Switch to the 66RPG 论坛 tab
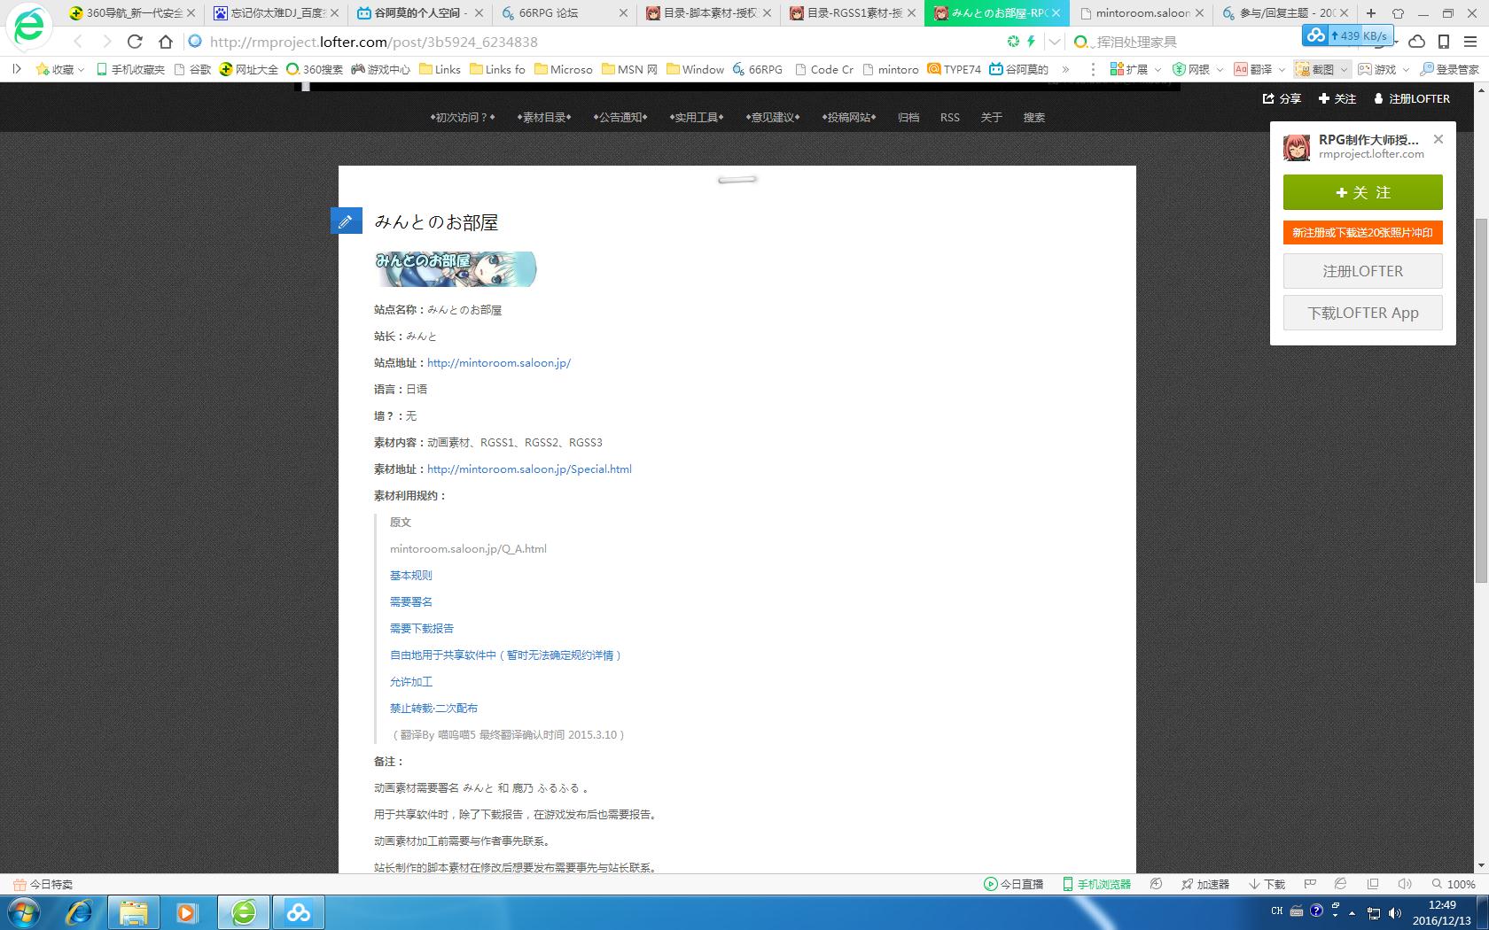Viewport: 1489px width, 930px height. pos(564,13)
